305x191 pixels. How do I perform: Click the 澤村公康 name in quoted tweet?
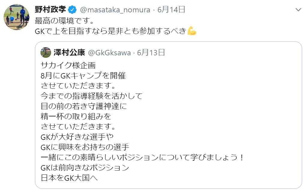pyautogui.click(x=69, y=53)
